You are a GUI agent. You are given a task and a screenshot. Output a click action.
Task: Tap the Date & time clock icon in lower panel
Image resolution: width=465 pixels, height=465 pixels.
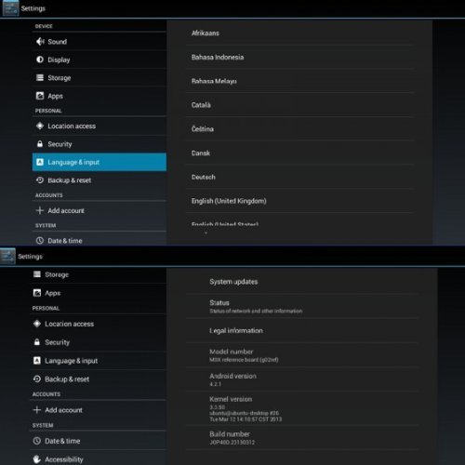coord(37,441)
